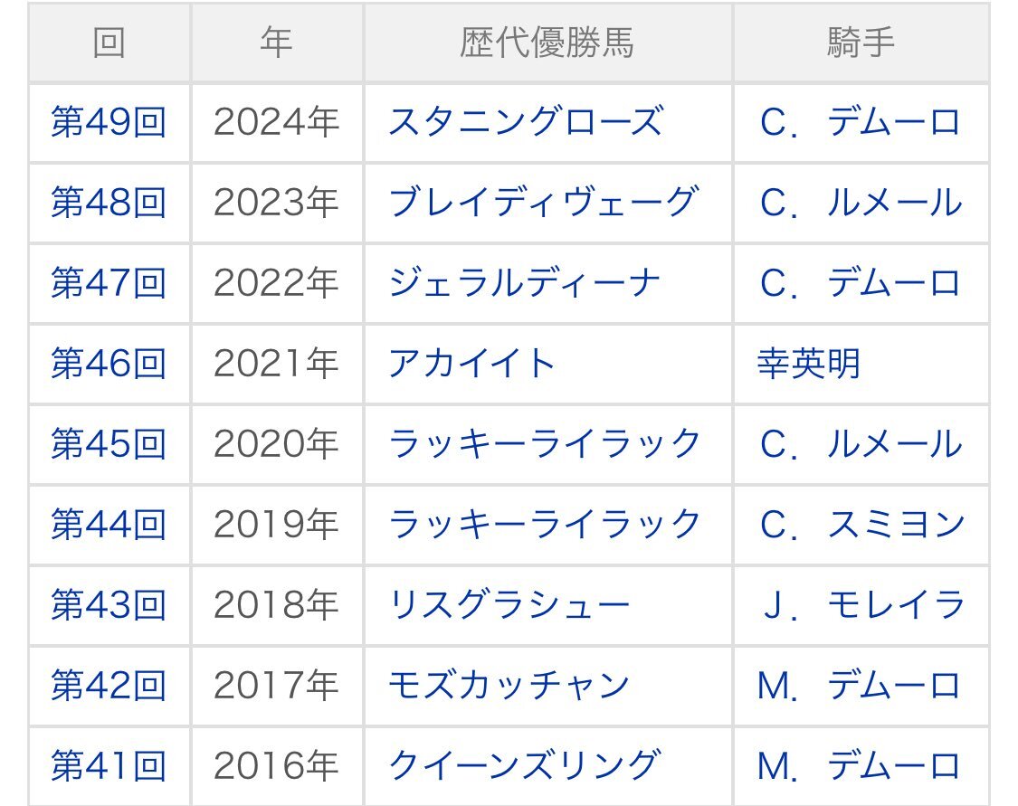Open jockey C. スミヨン profile link

(861, 525)
